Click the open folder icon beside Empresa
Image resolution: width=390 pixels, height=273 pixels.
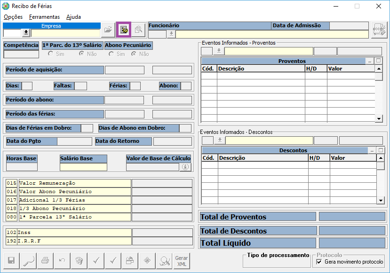pyautogui.click(x=108, y=30)
